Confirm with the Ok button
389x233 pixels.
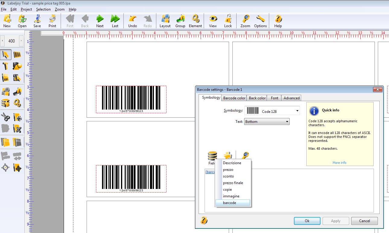(x=307, y=221)
